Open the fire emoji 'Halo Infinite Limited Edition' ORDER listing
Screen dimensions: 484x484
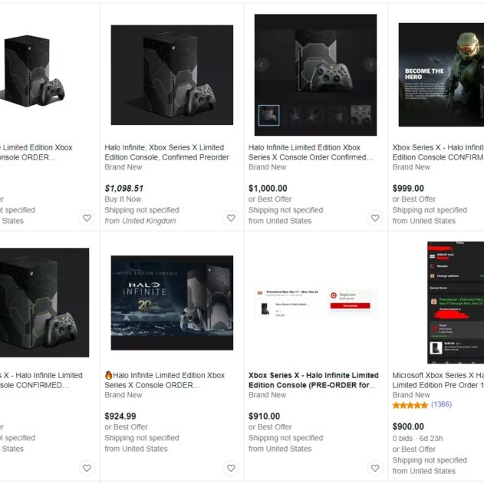tap(164, 380)
